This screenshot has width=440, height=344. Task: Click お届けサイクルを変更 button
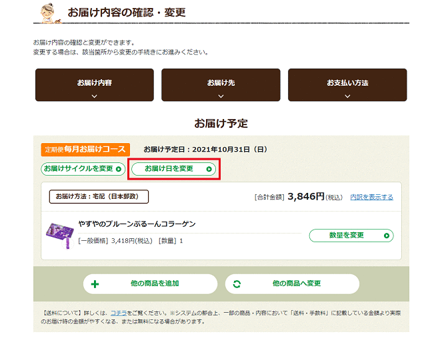pos(83,169)
